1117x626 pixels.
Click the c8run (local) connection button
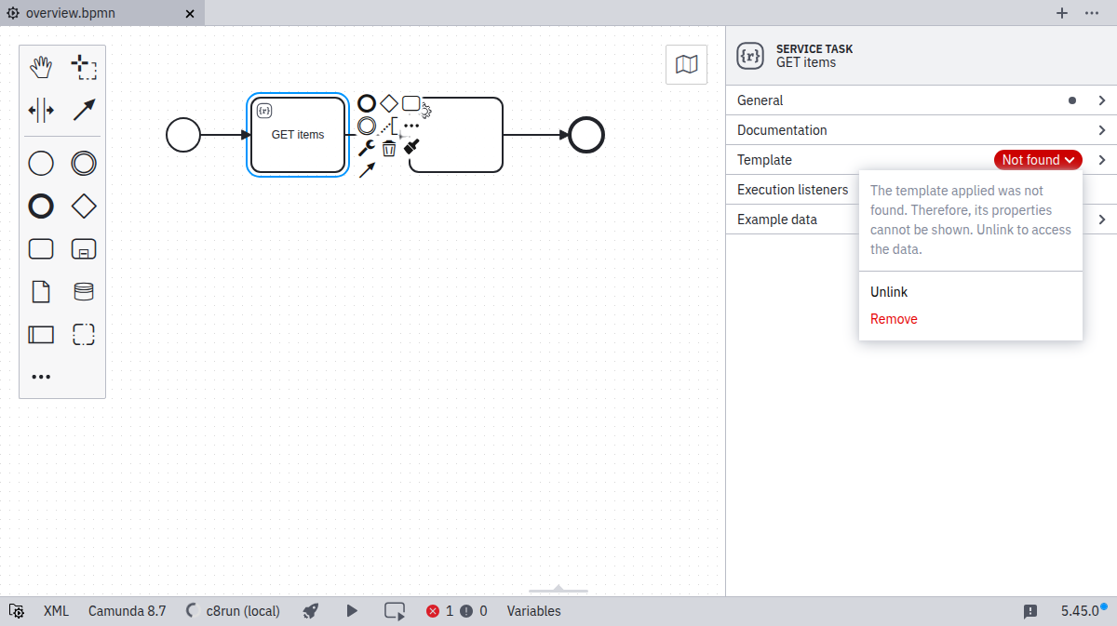233,611
